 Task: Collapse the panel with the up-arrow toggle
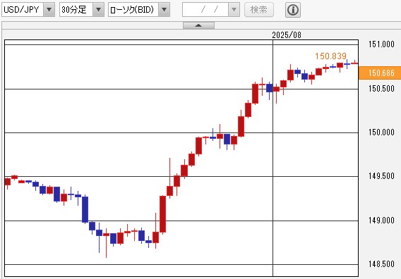[x=198, y=25]
